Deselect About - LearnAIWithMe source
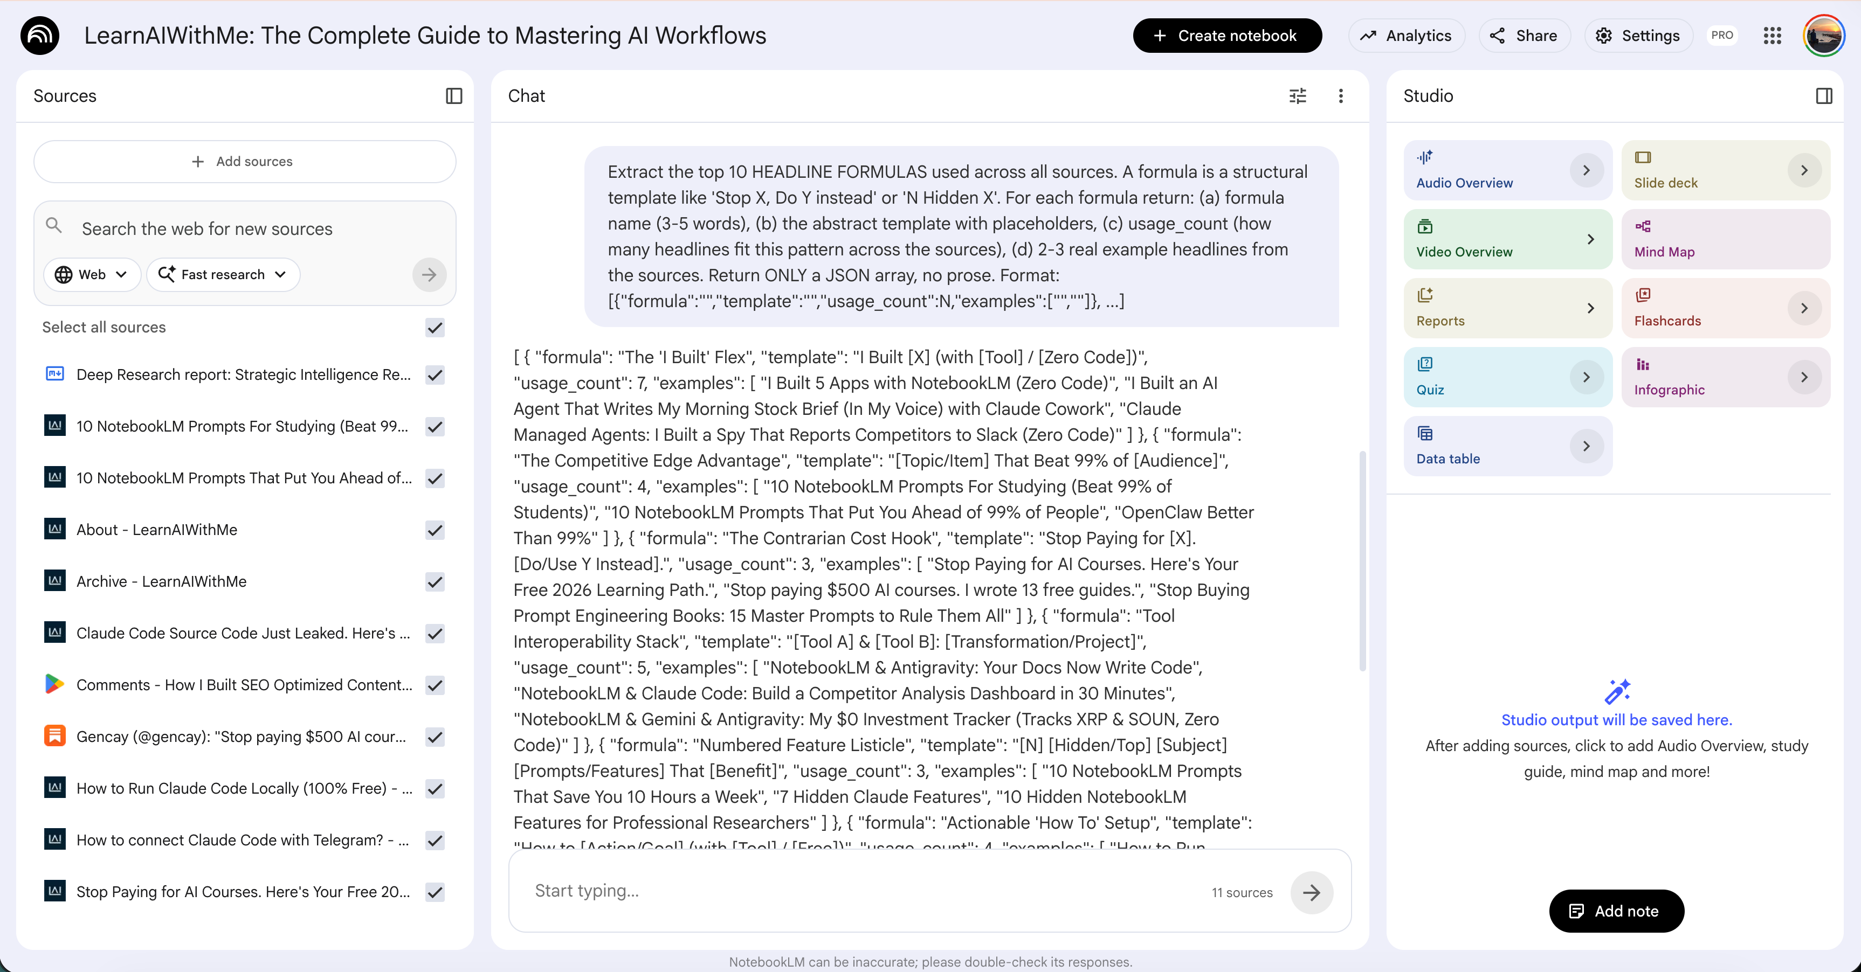 coord(435,530)
